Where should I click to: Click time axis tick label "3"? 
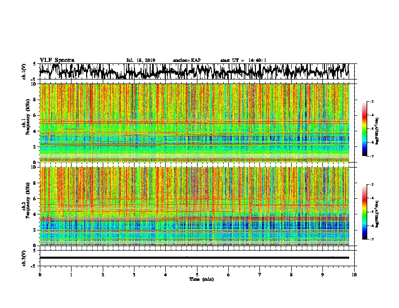click(134, 275)
